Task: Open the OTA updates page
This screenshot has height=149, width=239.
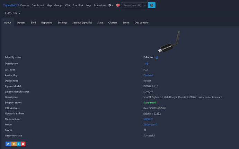Action: pyautogui.click(x=68, y=5)
